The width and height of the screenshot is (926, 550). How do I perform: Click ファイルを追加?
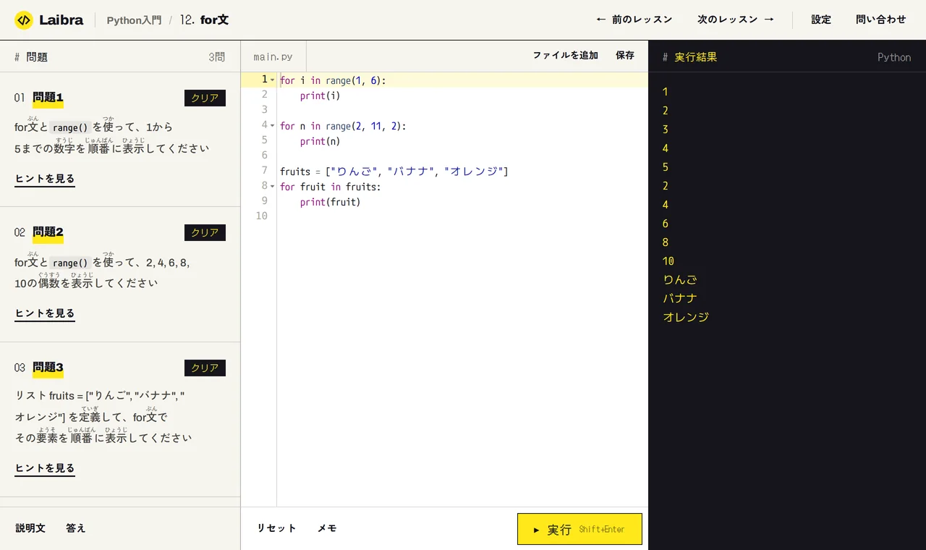tap(566, 55)
